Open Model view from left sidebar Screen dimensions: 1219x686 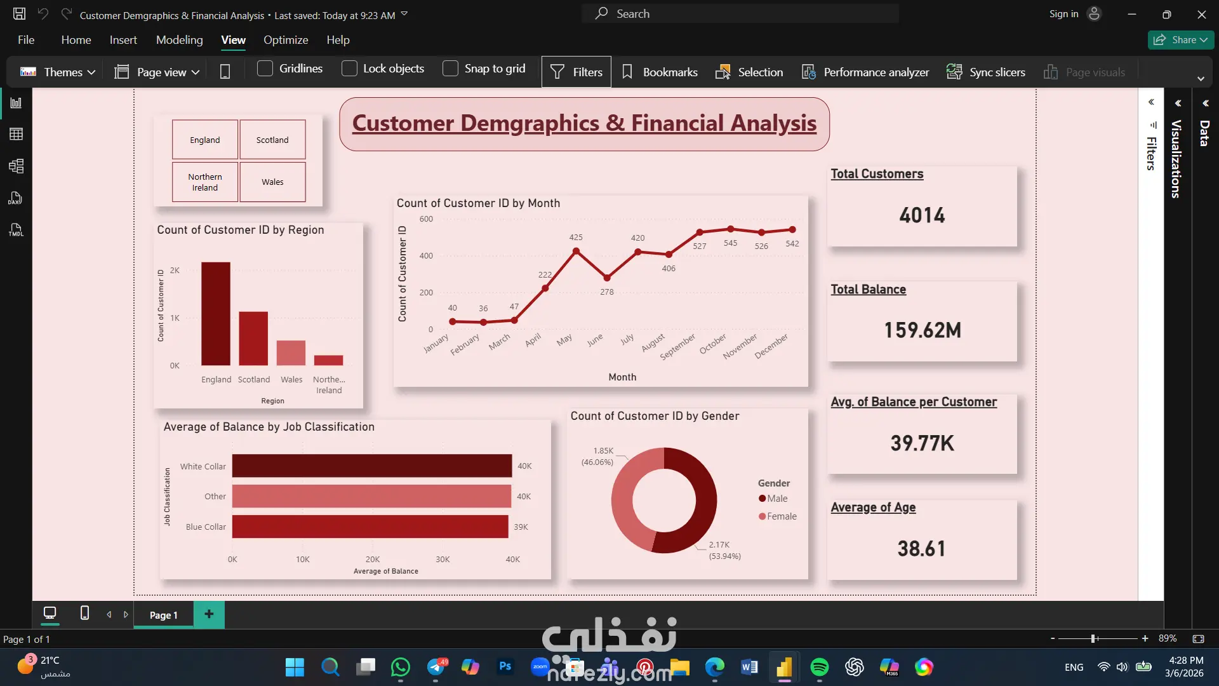click(16, 166)
